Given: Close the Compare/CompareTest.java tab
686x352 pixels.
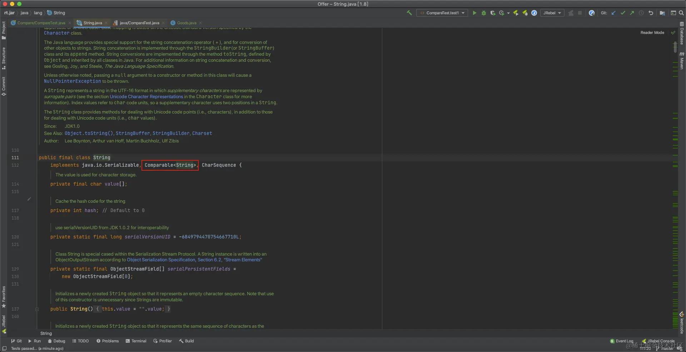Looking at the screenshot, I should pyautogui.click(x=70, y=23).
